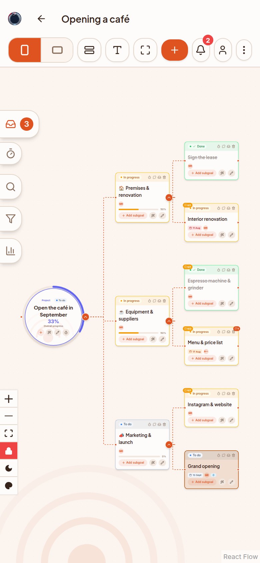The width and height of the screenshot is (260, 563).
Task: Click magic wand on Menu & price list
Action: coord(222,359)
